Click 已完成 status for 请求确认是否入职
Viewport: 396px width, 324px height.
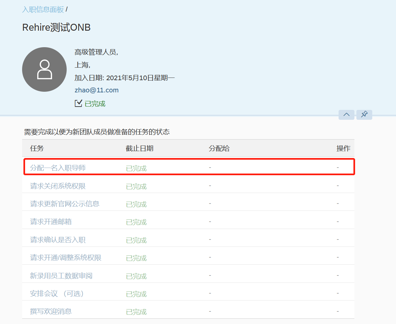[x=136, y=240]
